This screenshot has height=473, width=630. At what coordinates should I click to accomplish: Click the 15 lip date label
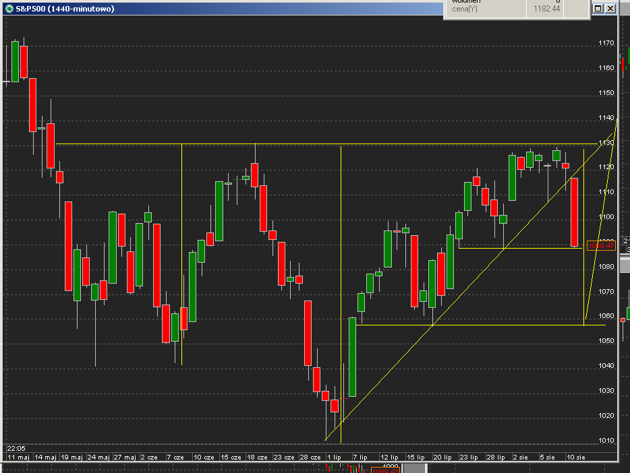(416, 457)
